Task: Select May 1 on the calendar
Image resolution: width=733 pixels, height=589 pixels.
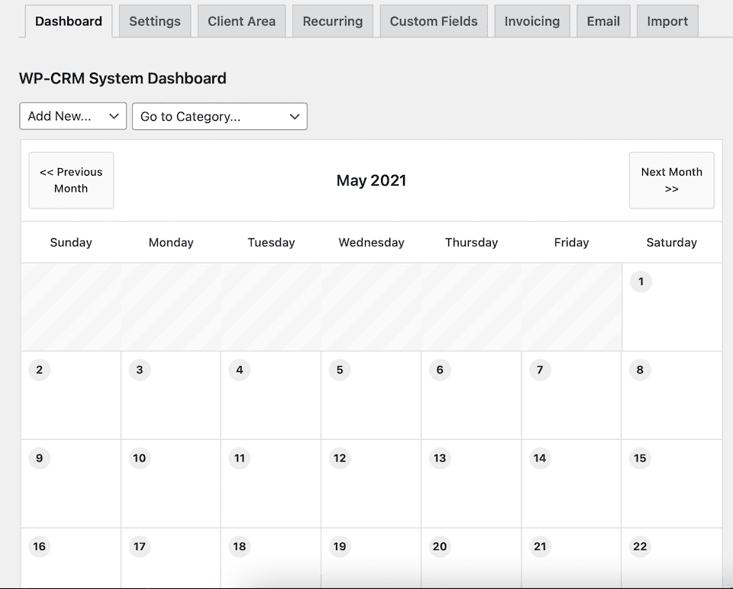Action: click(641, 282)
